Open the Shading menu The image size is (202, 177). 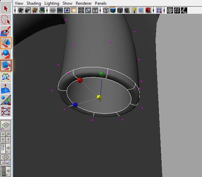(34, 3)
